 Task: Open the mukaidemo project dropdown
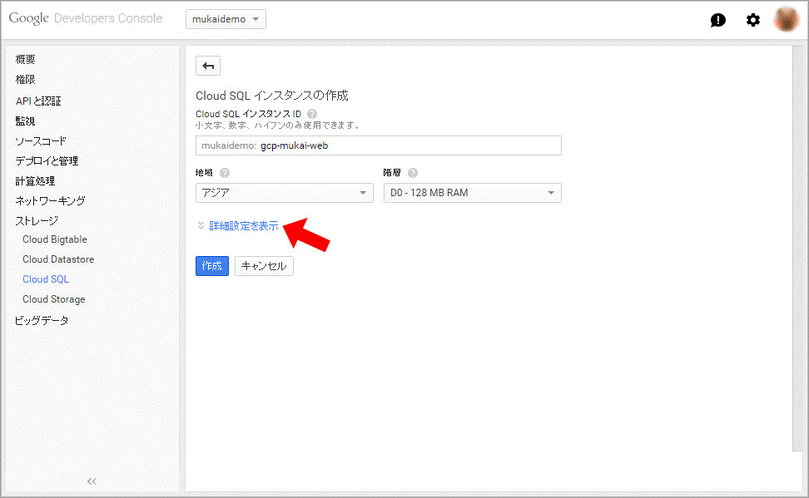pyautogui.click(x=226, y=19)
